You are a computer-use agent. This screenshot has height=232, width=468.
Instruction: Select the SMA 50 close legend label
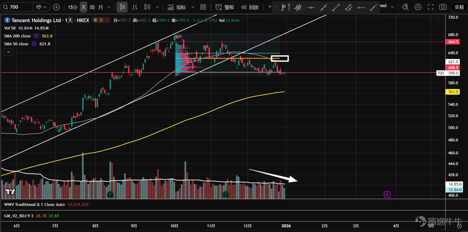pos(16,44)
